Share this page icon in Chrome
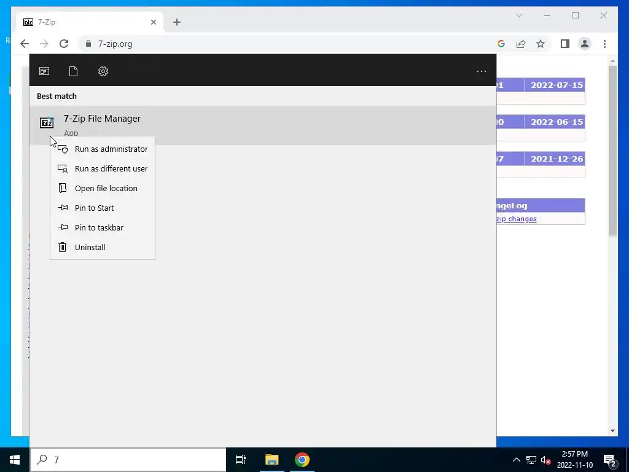 pyautogui.click(x=521, y=44)
